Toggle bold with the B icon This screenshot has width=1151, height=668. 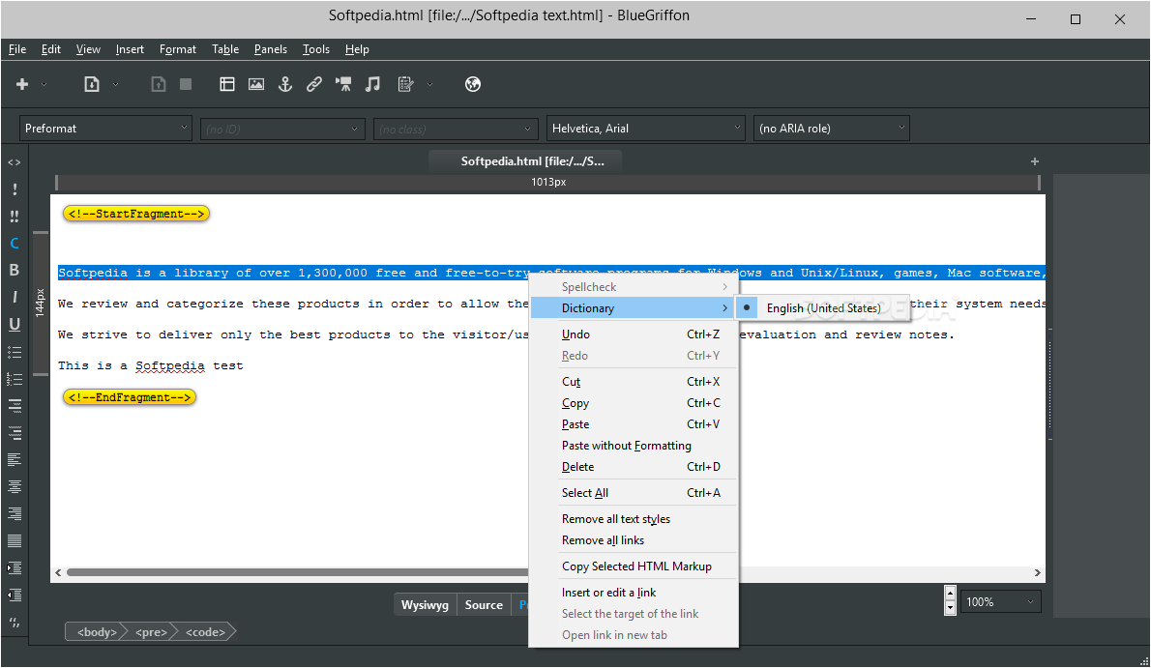click(x=14, y=270)
